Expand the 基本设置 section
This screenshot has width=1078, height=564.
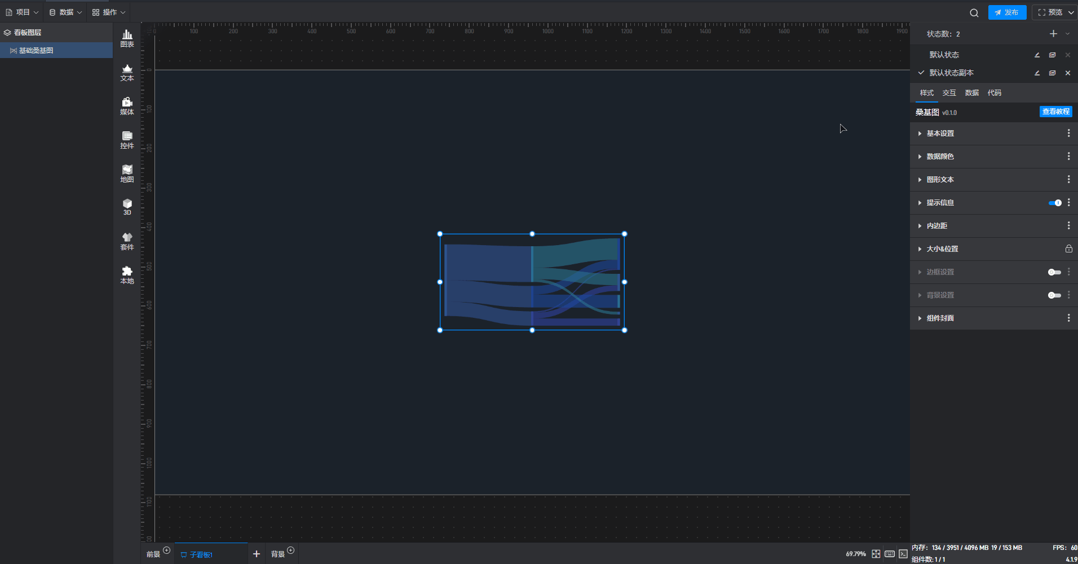pos(940,134)
